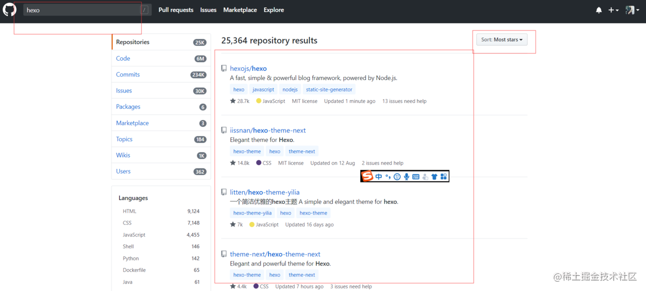Click the slash shortcut key icon
This screenshot has height=291, width=646.
click(x=144, y=10)
